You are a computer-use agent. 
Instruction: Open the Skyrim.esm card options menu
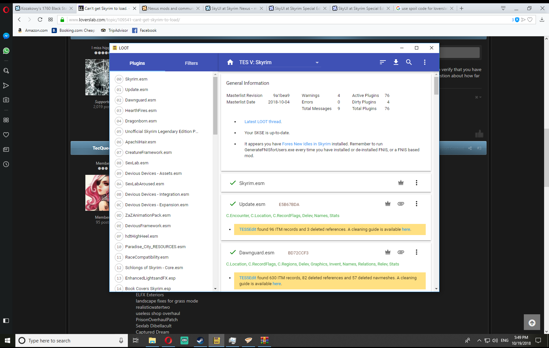click(x=417, y=183)
